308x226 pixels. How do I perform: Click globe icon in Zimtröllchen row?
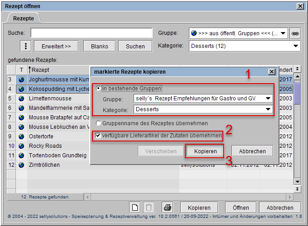tap(21, 165)
